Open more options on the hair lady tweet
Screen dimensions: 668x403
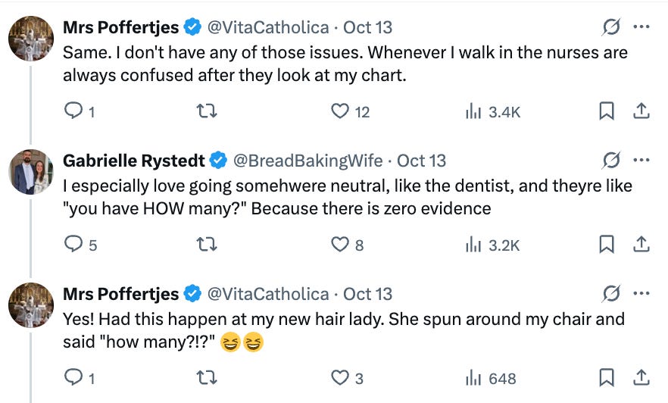coord(641,294)
